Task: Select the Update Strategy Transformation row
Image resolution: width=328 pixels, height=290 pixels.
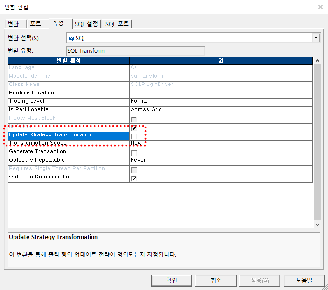Action: coord(69,136)
